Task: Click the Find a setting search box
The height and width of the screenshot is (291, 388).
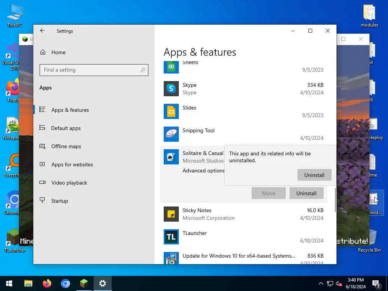Action: coord(94,70)
